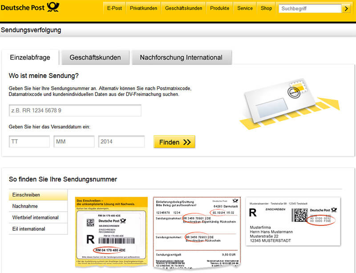Click the Sendungsnummer input field
This screenshot has height=273, width=356.
pyautogui.click(x=75, y=111)
